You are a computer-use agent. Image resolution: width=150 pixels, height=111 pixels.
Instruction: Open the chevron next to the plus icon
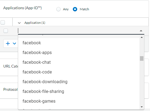pos(14,43)
